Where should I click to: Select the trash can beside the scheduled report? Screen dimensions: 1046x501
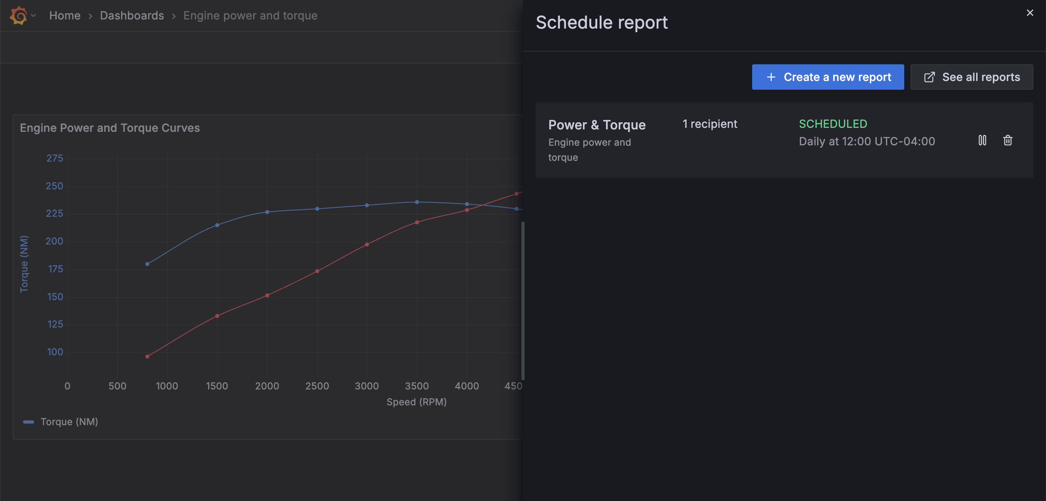(1007, 141)
